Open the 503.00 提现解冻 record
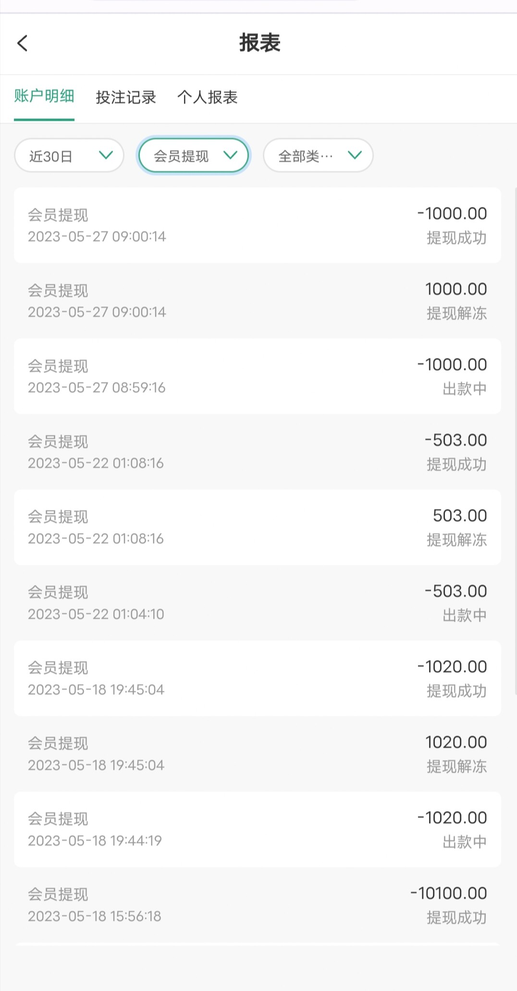Image resolution: width=517 pixels, height=991 pixels. (x=258, y=527)
